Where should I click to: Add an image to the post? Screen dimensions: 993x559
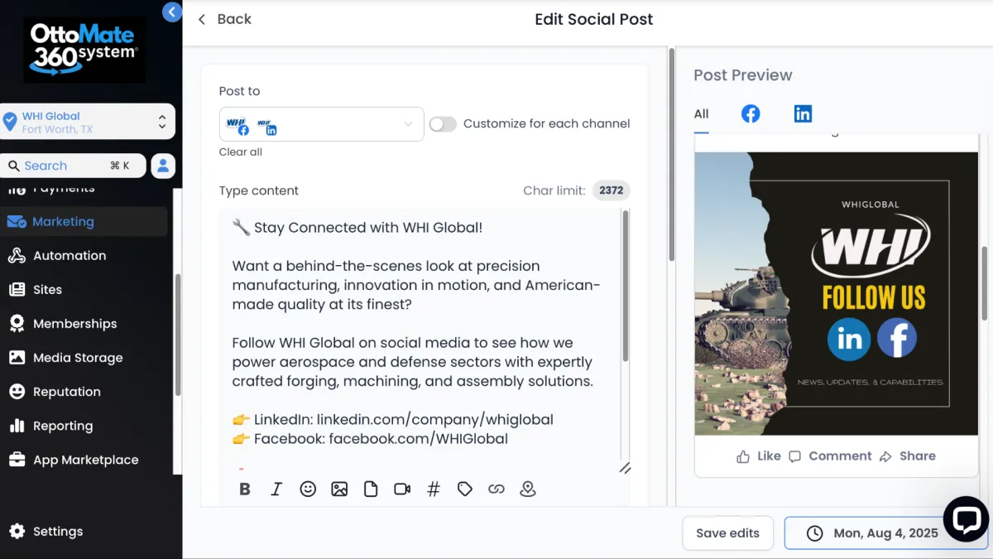(x=339, y=489)
